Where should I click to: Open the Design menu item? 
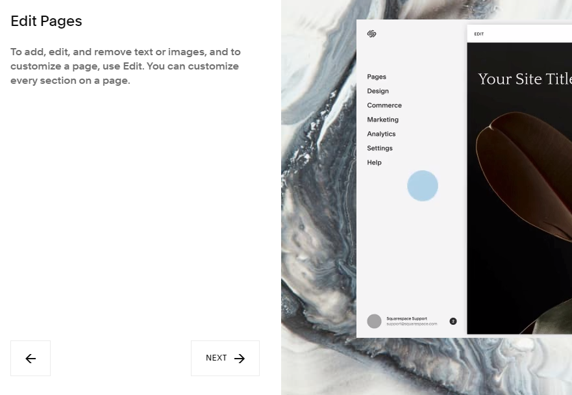point(378,91)
